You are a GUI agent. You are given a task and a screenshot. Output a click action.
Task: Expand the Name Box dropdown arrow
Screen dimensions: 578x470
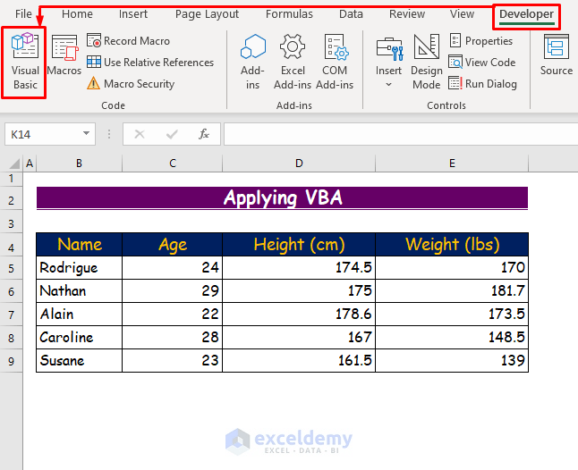click(86, 134)
